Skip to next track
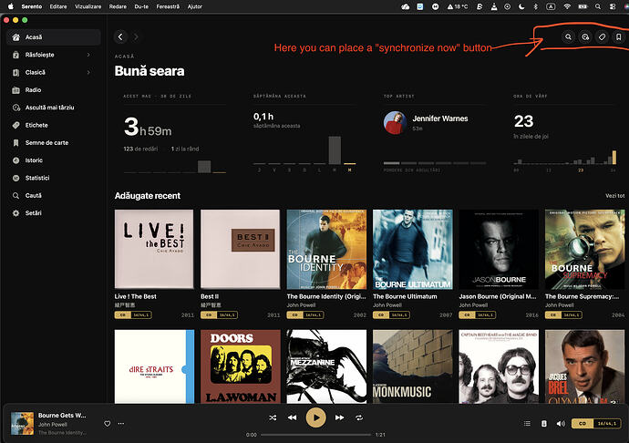 pyautogui.click(x=339, y=417)
